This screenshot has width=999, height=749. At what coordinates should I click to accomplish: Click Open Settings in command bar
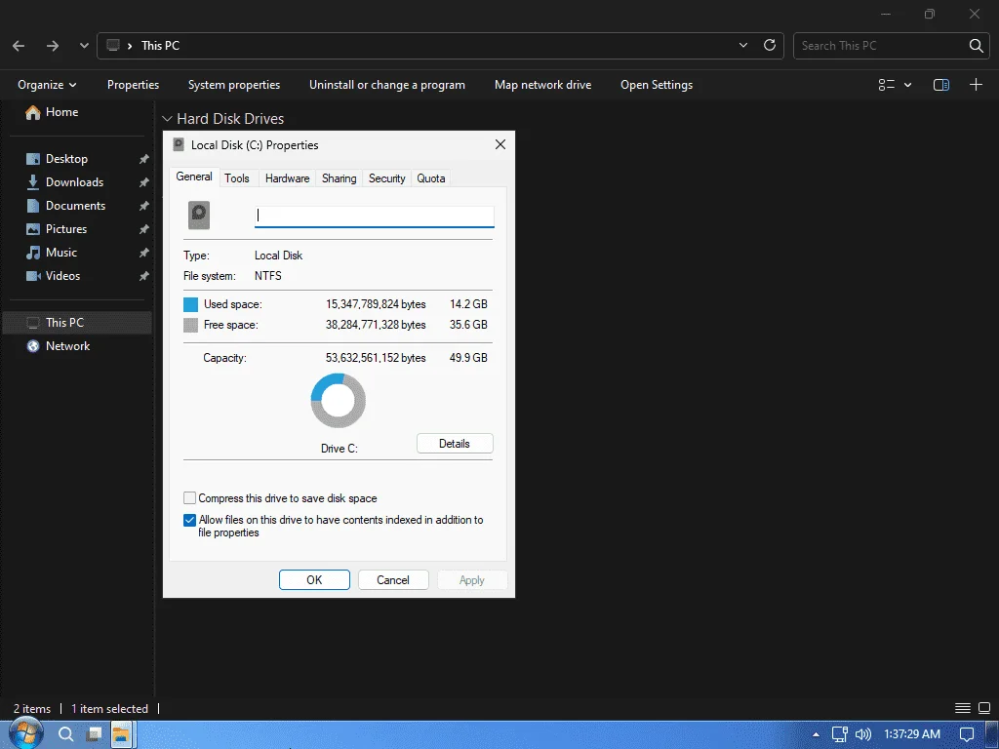(x=657, y=85)
